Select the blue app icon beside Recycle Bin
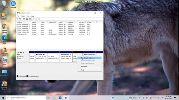This screenshot has height=100, width=179. click(13, 4)
